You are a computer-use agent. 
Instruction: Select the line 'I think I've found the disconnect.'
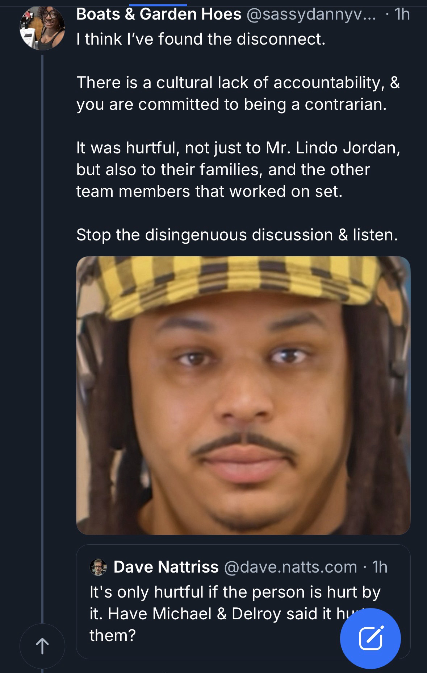point(201,39)
